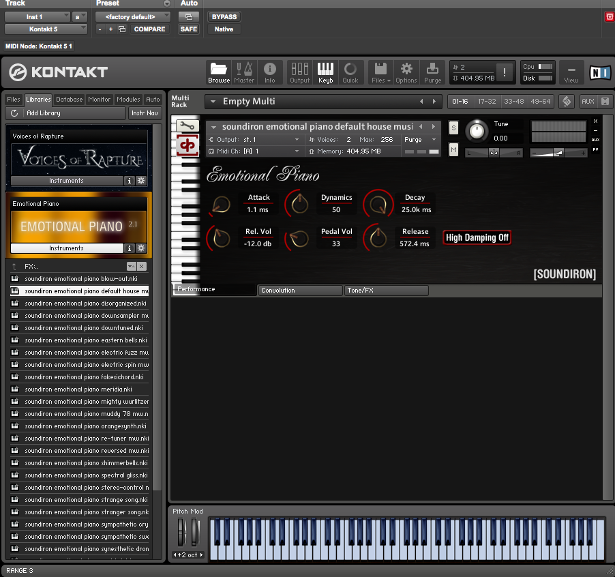Open Emotional Piano library settings gear

click(x=141, y=248)
